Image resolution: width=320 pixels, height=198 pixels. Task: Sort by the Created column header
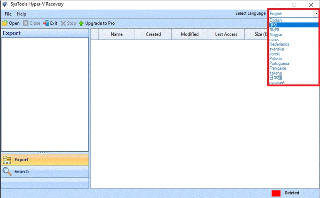pos(153,34)
